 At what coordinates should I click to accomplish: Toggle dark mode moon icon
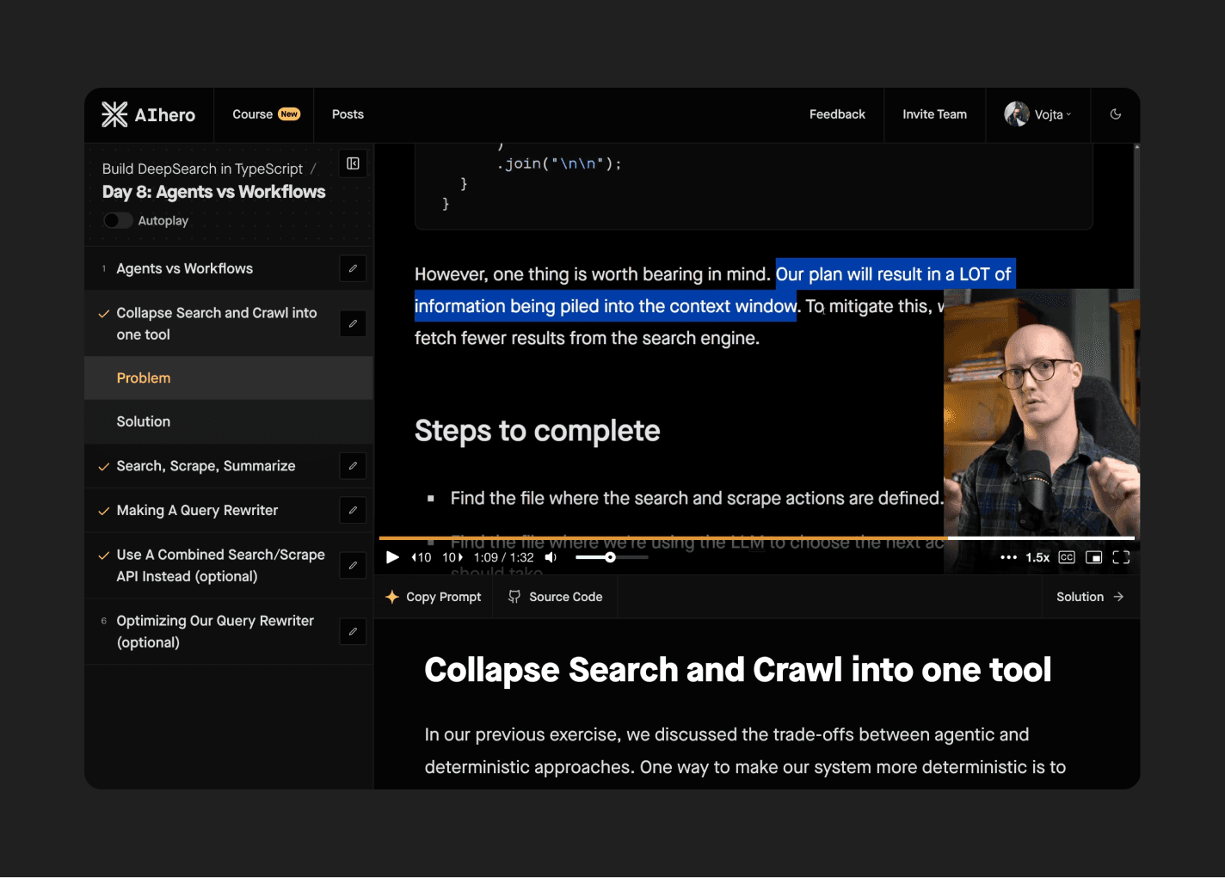(1115, 114)
